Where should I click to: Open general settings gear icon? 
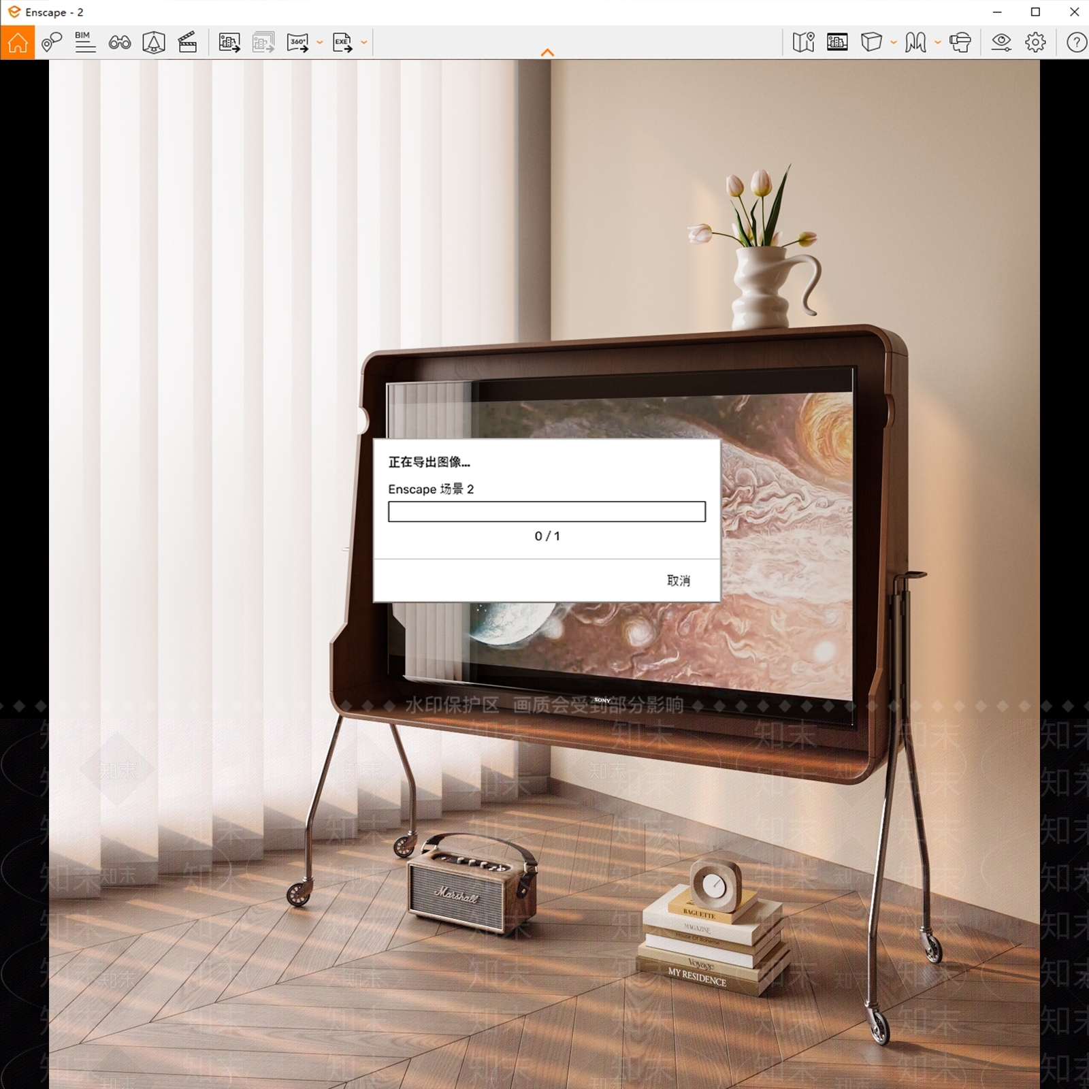click(1035, 42)
